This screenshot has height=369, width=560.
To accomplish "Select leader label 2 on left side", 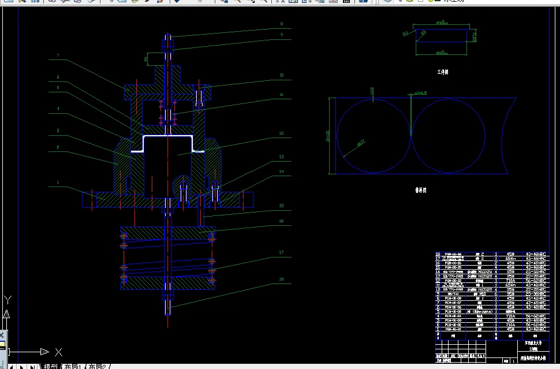I will (58, 147).
